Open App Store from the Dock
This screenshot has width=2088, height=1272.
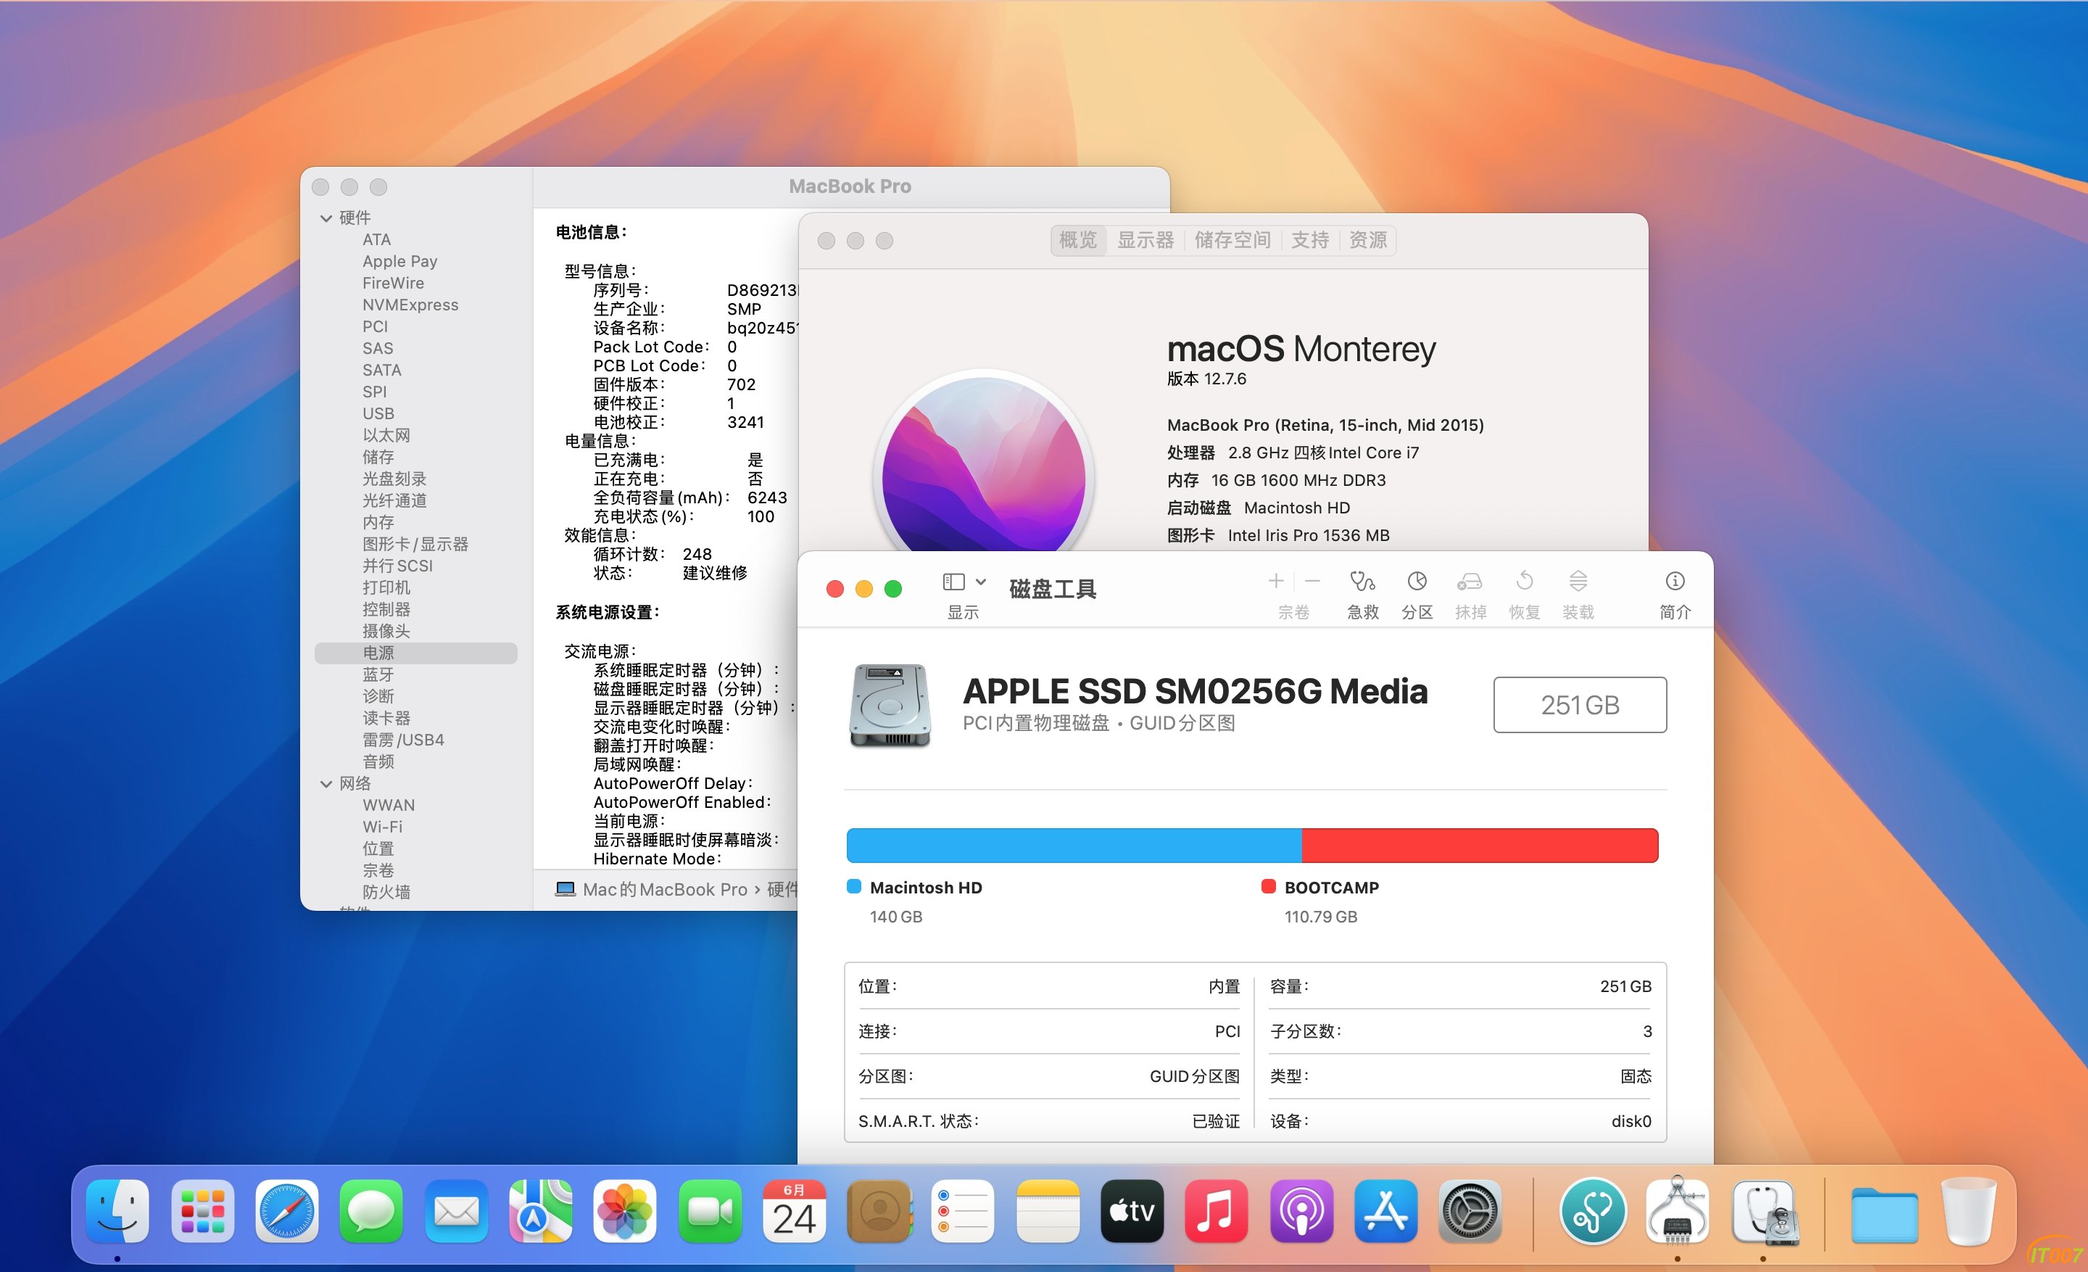pos(1385,1211)
